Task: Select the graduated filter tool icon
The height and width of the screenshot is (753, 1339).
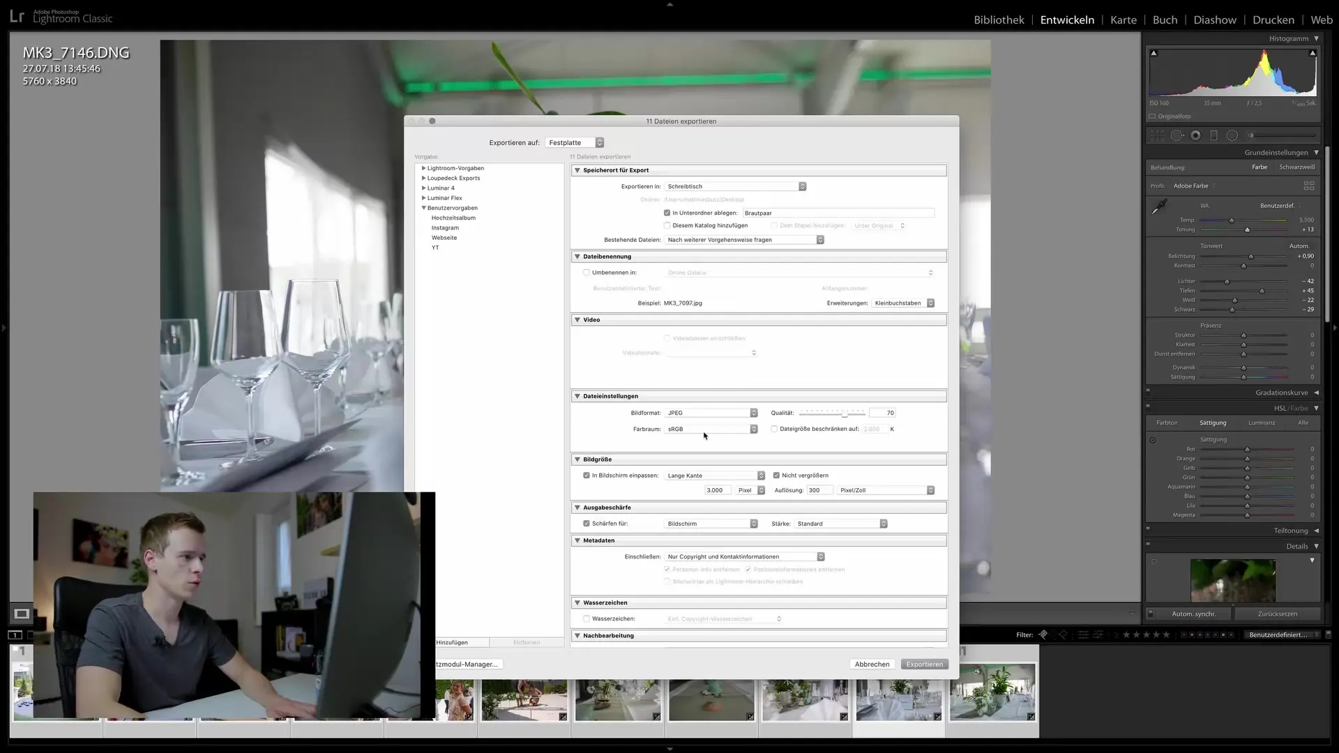Action: pyautogui.click(x=1213, y=135)
